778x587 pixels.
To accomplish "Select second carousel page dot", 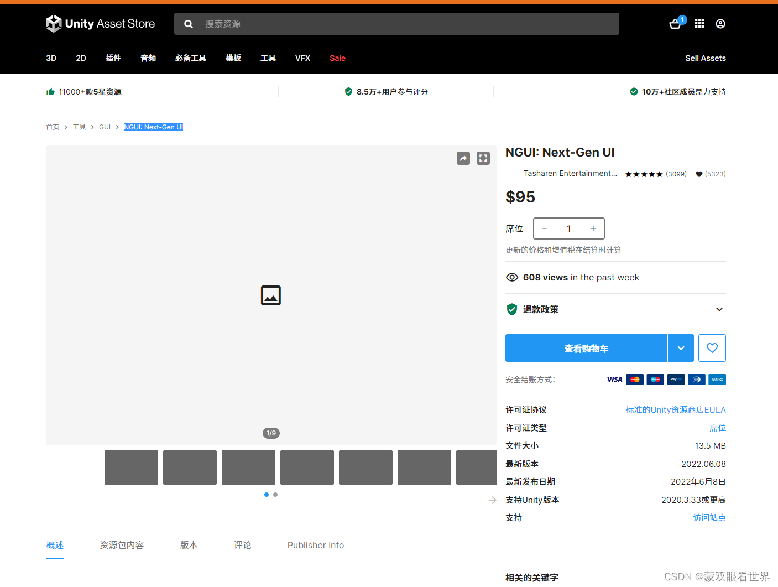I will coord(275,495).
